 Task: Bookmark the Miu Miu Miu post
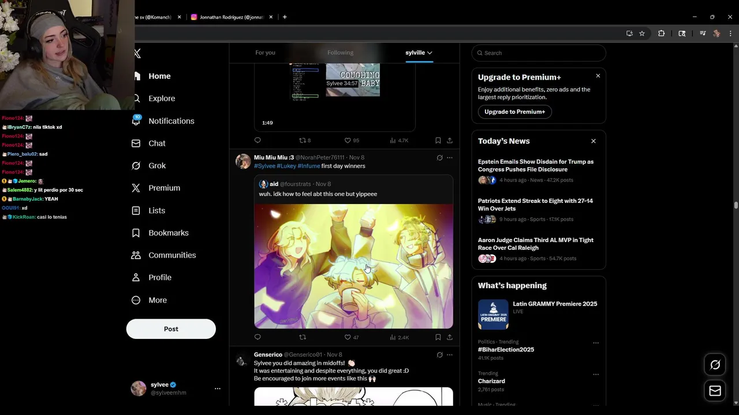point(438,337)
